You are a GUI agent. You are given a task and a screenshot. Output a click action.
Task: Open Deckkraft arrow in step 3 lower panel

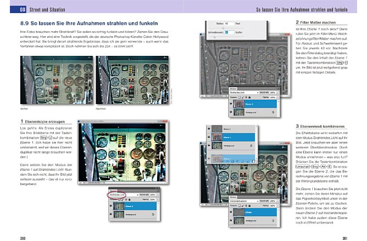277,201
